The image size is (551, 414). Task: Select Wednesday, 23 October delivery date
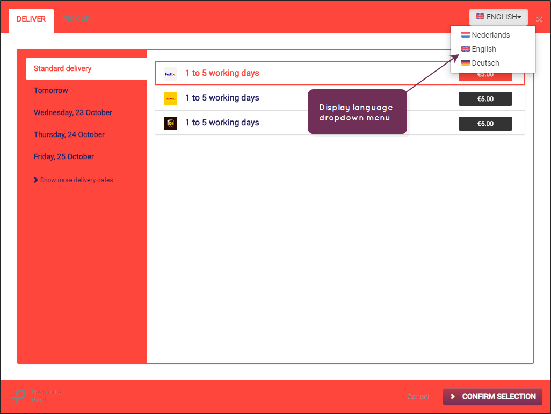coord(86,113)
